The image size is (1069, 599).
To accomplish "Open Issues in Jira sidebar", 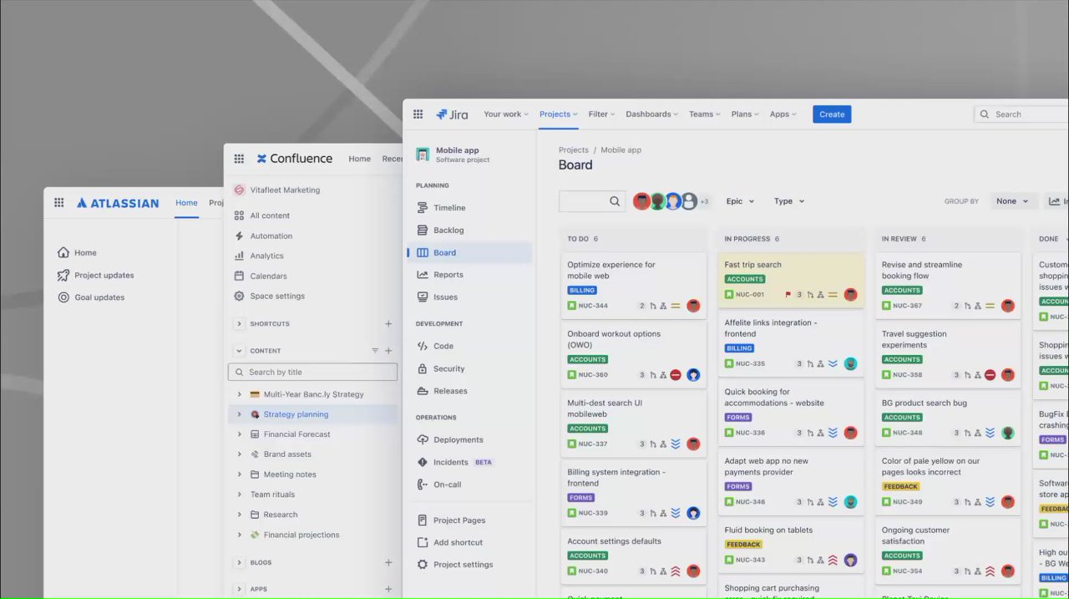I will (445, 297).
